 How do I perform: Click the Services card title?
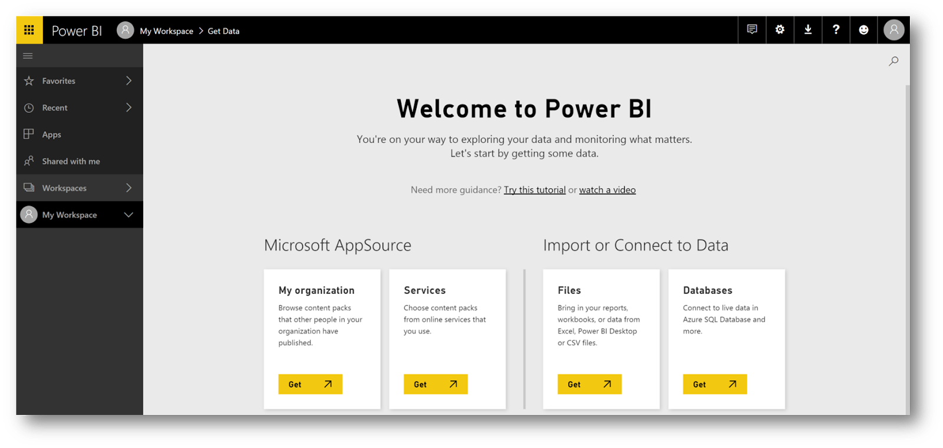click(425, 290)
